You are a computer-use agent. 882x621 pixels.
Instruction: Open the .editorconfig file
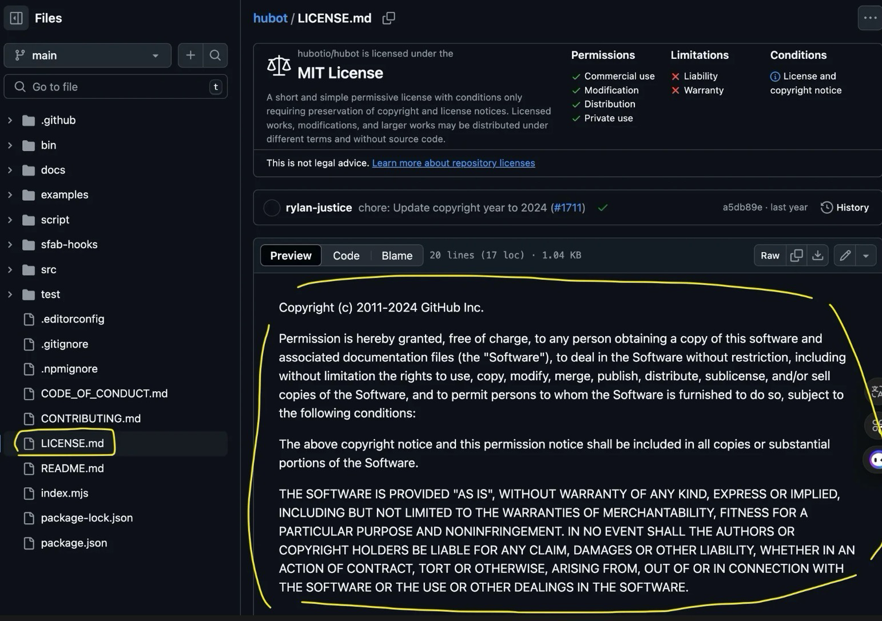[73, 319]
